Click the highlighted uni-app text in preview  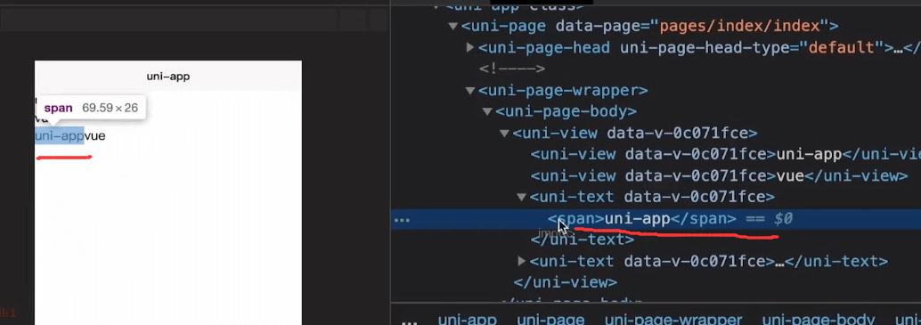coord(60,136)
